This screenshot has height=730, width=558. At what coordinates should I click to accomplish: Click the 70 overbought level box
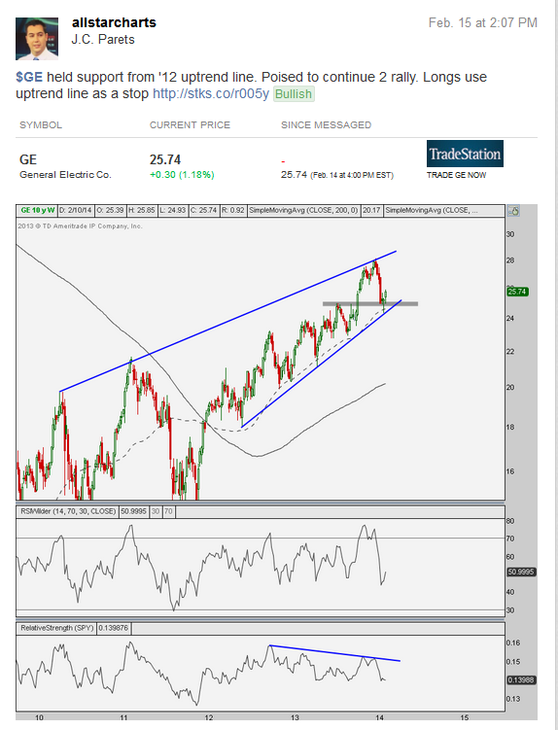[x=168, y=511]
